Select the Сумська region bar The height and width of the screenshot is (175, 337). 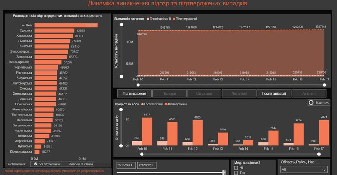(46, 88)
